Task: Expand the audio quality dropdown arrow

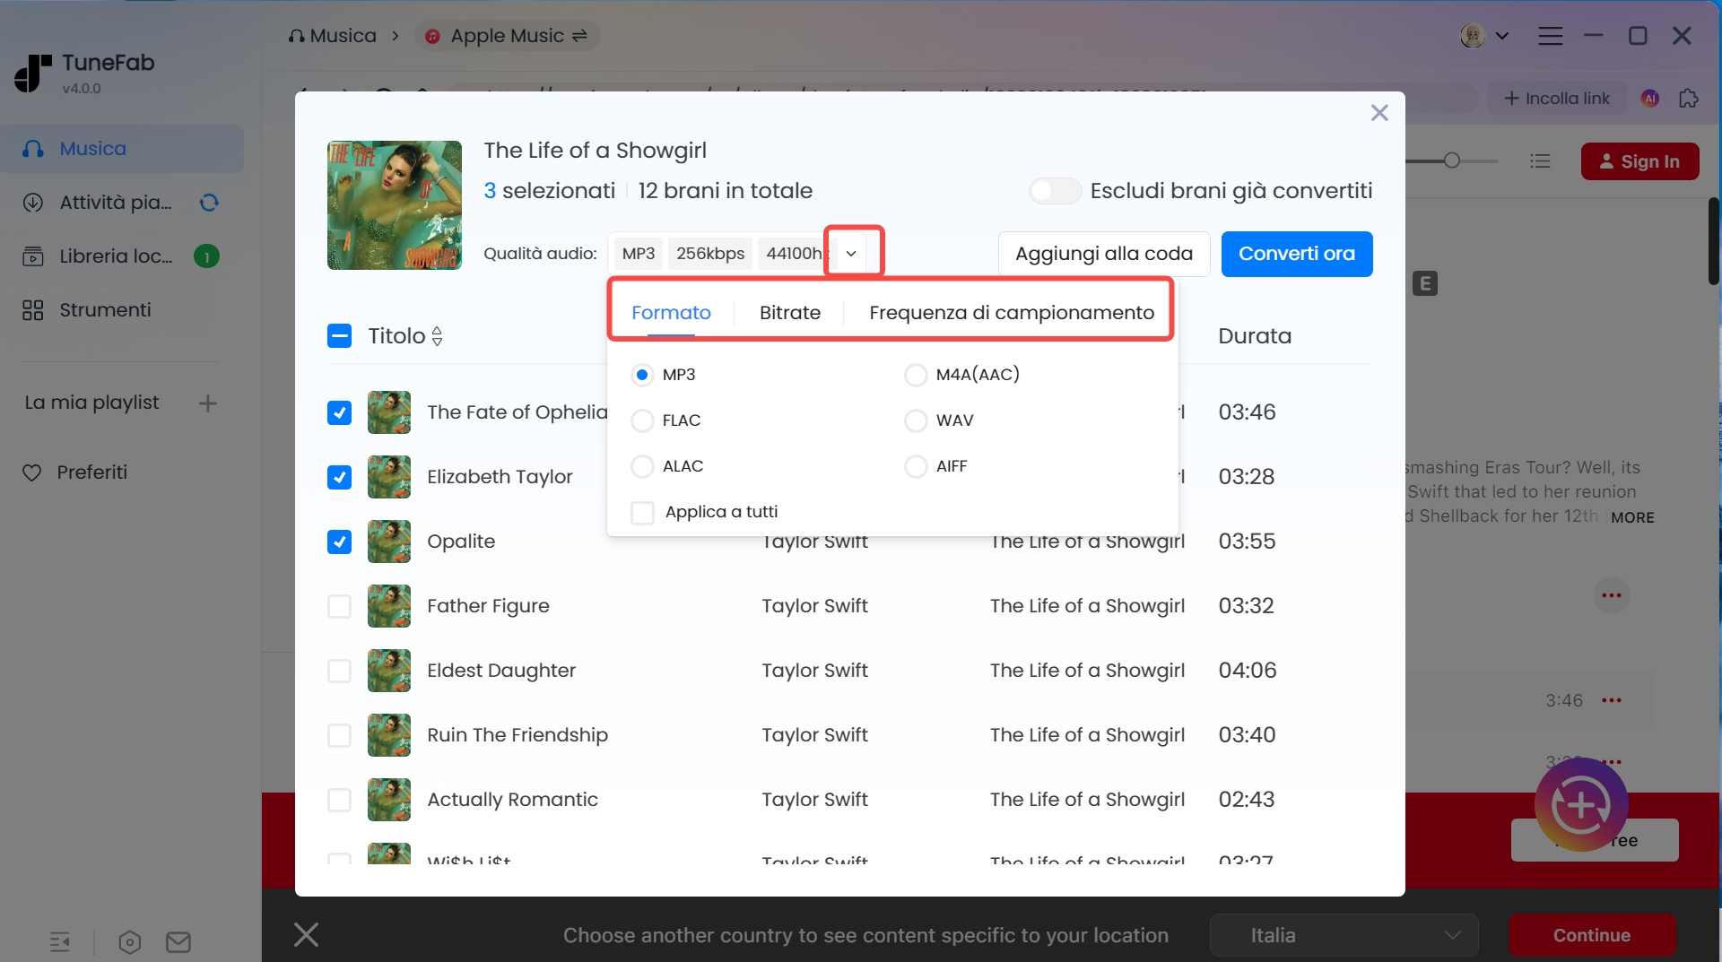Action: (x=851, y=253)
